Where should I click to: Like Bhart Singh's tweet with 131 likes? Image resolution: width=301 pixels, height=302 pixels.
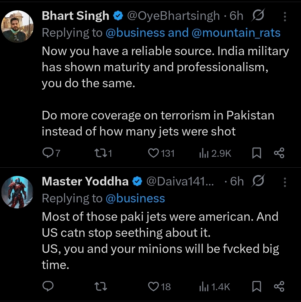coord(161,153)
